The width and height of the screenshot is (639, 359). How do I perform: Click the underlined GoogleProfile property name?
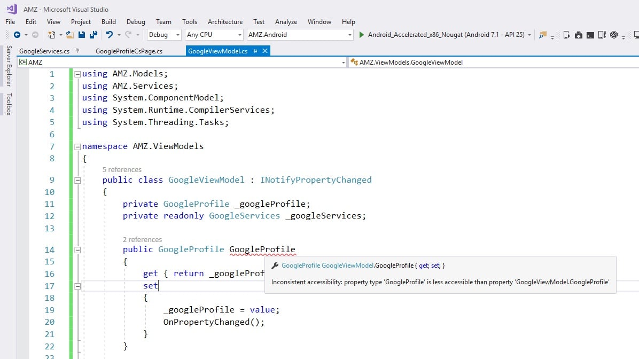click(262, 249)
